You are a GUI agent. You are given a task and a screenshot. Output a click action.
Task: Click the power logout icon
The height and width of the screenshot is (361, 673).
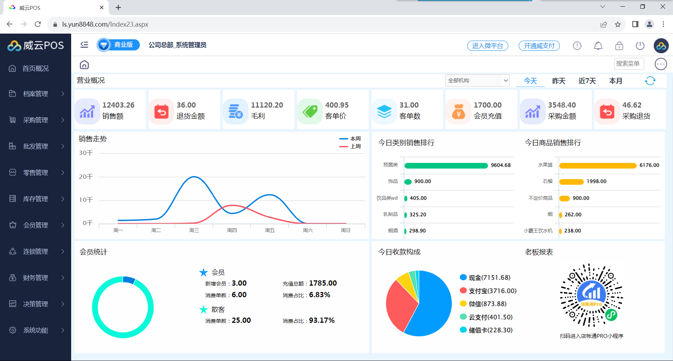click(x=640, y=46)
